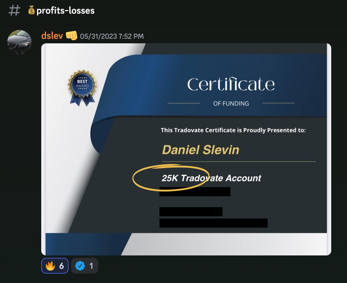This screenshot has height=283, width=347.
Task: Toggle the fire reaction with 6 votes
Action: 55,266
